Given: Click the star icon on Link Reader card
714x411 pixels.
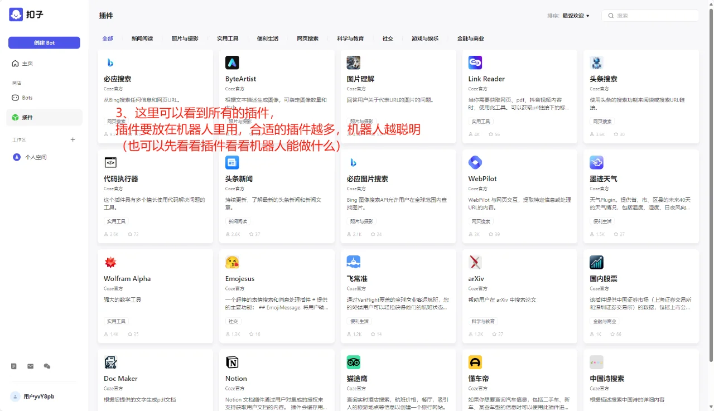Looking at the screenshot, I should pyautogui.click(x=491, y=134).
